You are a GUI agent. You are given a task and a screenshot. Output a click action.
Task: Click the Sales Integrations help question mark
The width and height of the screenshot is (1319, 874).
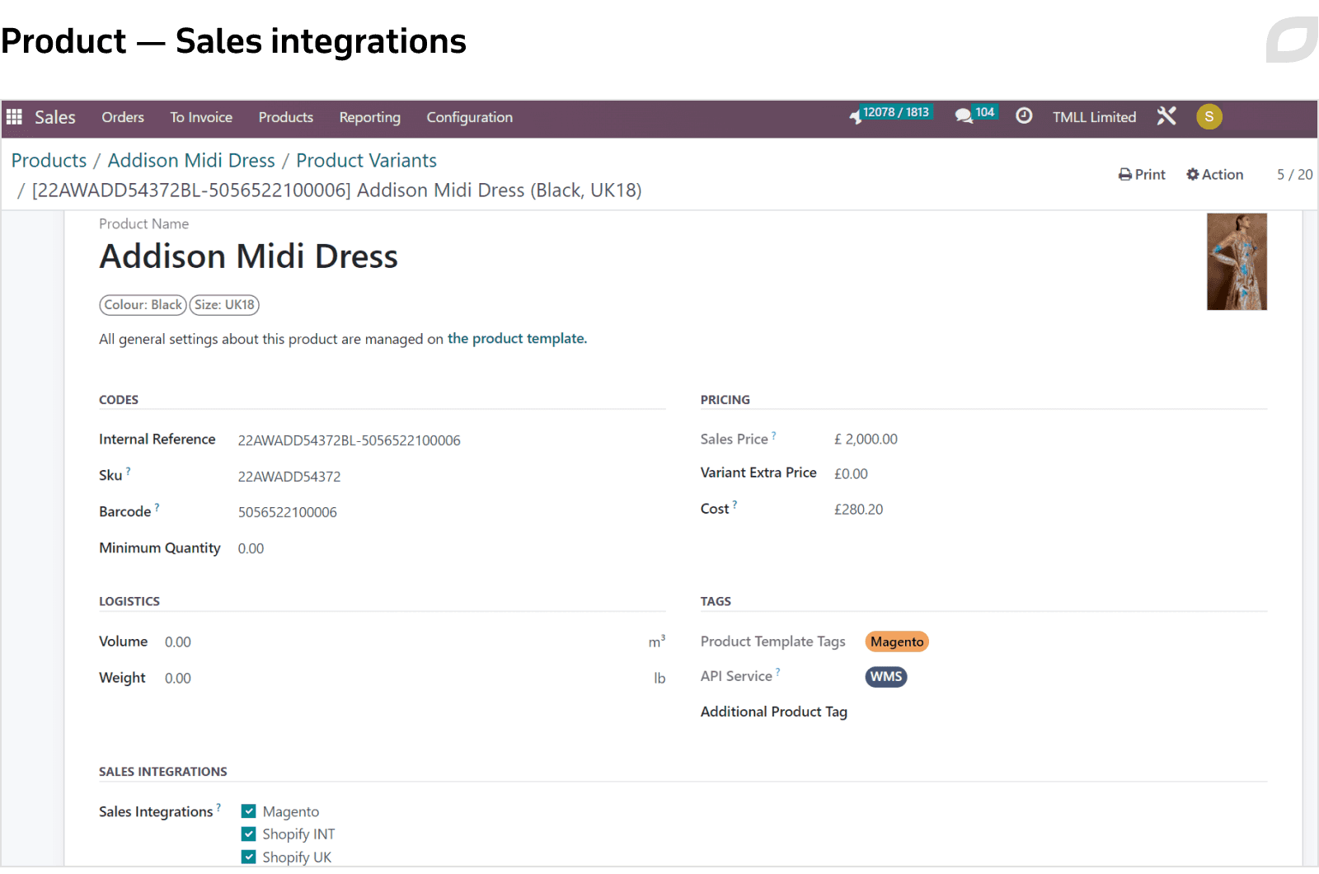[218, 807]
